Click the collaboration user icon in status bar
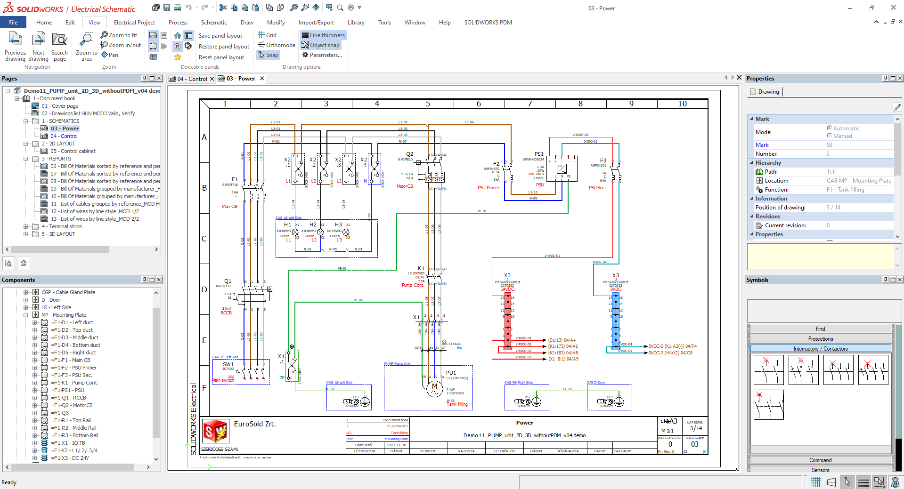The height and width of the screenshot is (489, 904). pyautogui.click(x=895, y=482)
